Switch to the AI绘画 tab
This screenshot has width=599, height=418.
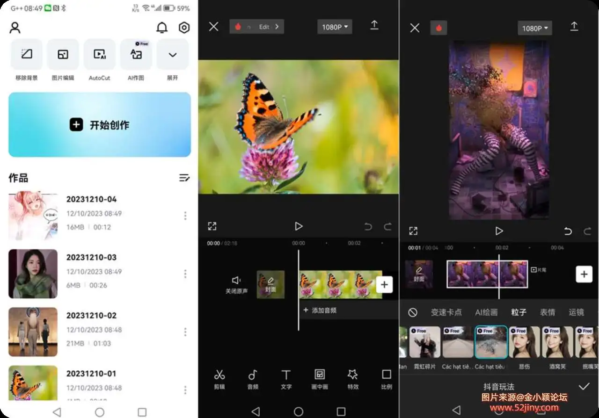pos(486,312)
